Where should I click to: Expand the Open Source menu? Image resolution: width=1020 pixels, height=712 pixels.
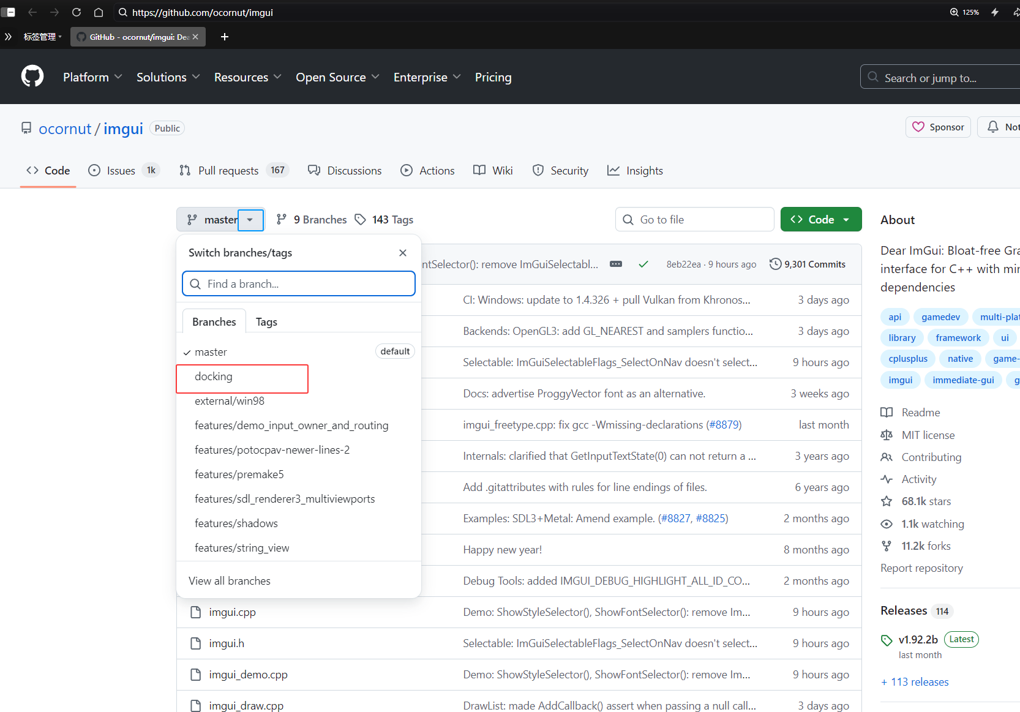337,77
